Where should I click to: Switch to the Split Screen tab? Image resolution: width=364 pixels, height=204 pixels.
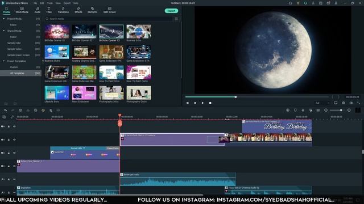point(110,10)
